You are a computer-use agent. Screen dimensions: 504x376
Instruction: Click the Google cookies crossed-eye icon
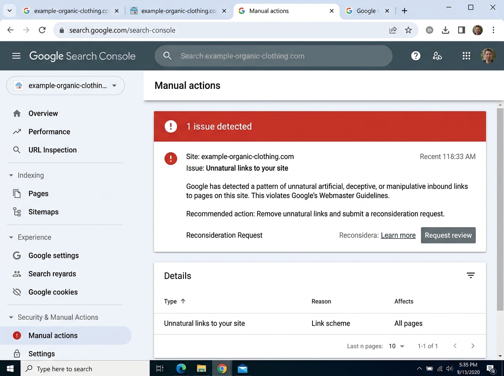(17, 292)
